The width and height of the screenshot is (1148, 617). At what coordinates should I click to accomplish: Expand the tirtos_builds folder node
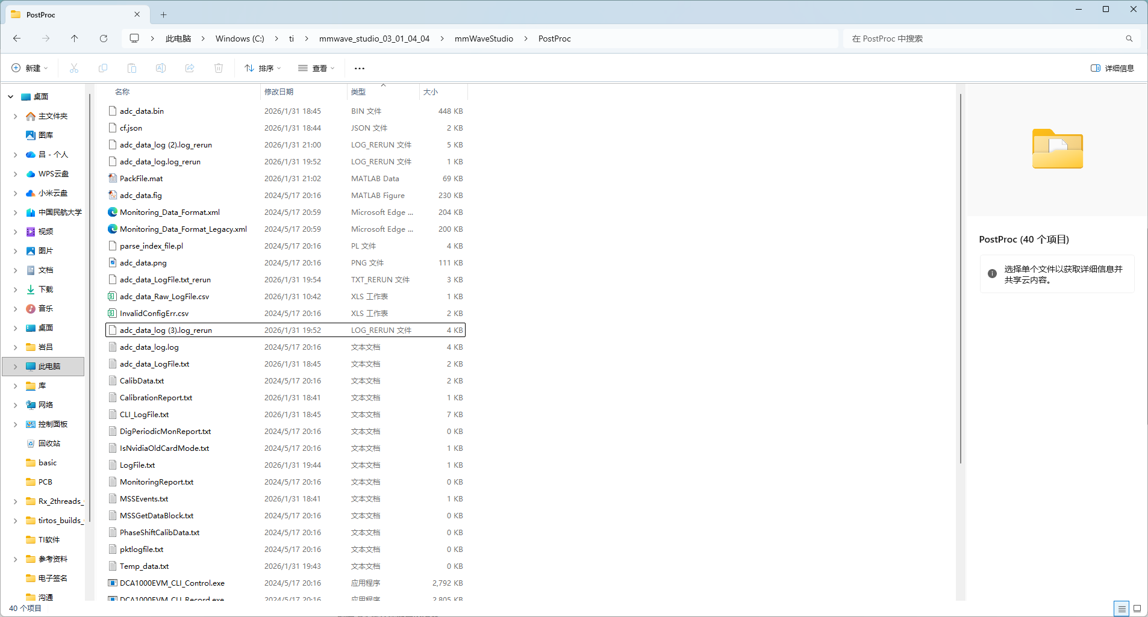(x=16, y=521)
